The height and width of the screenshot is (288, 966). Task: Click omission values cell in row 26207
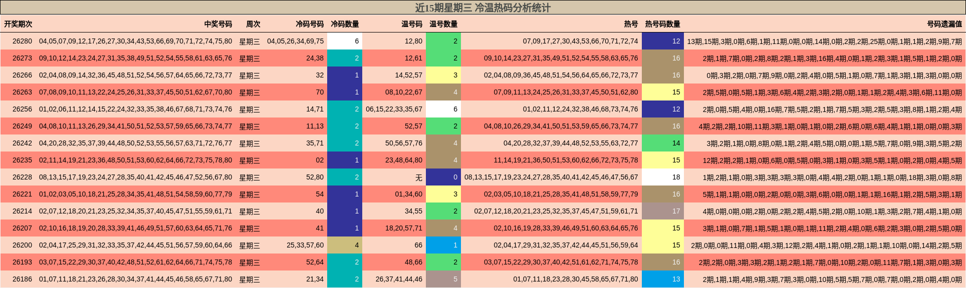(x=832, y=228)
